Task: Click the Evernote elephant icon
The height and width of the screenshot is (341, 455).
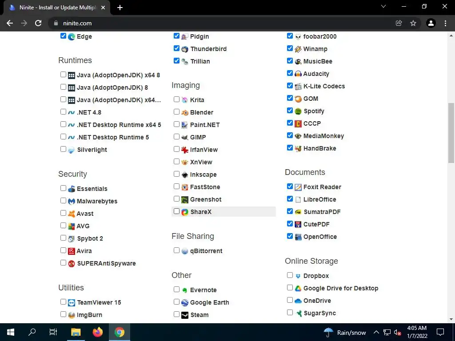Action: tap(185, 290)
